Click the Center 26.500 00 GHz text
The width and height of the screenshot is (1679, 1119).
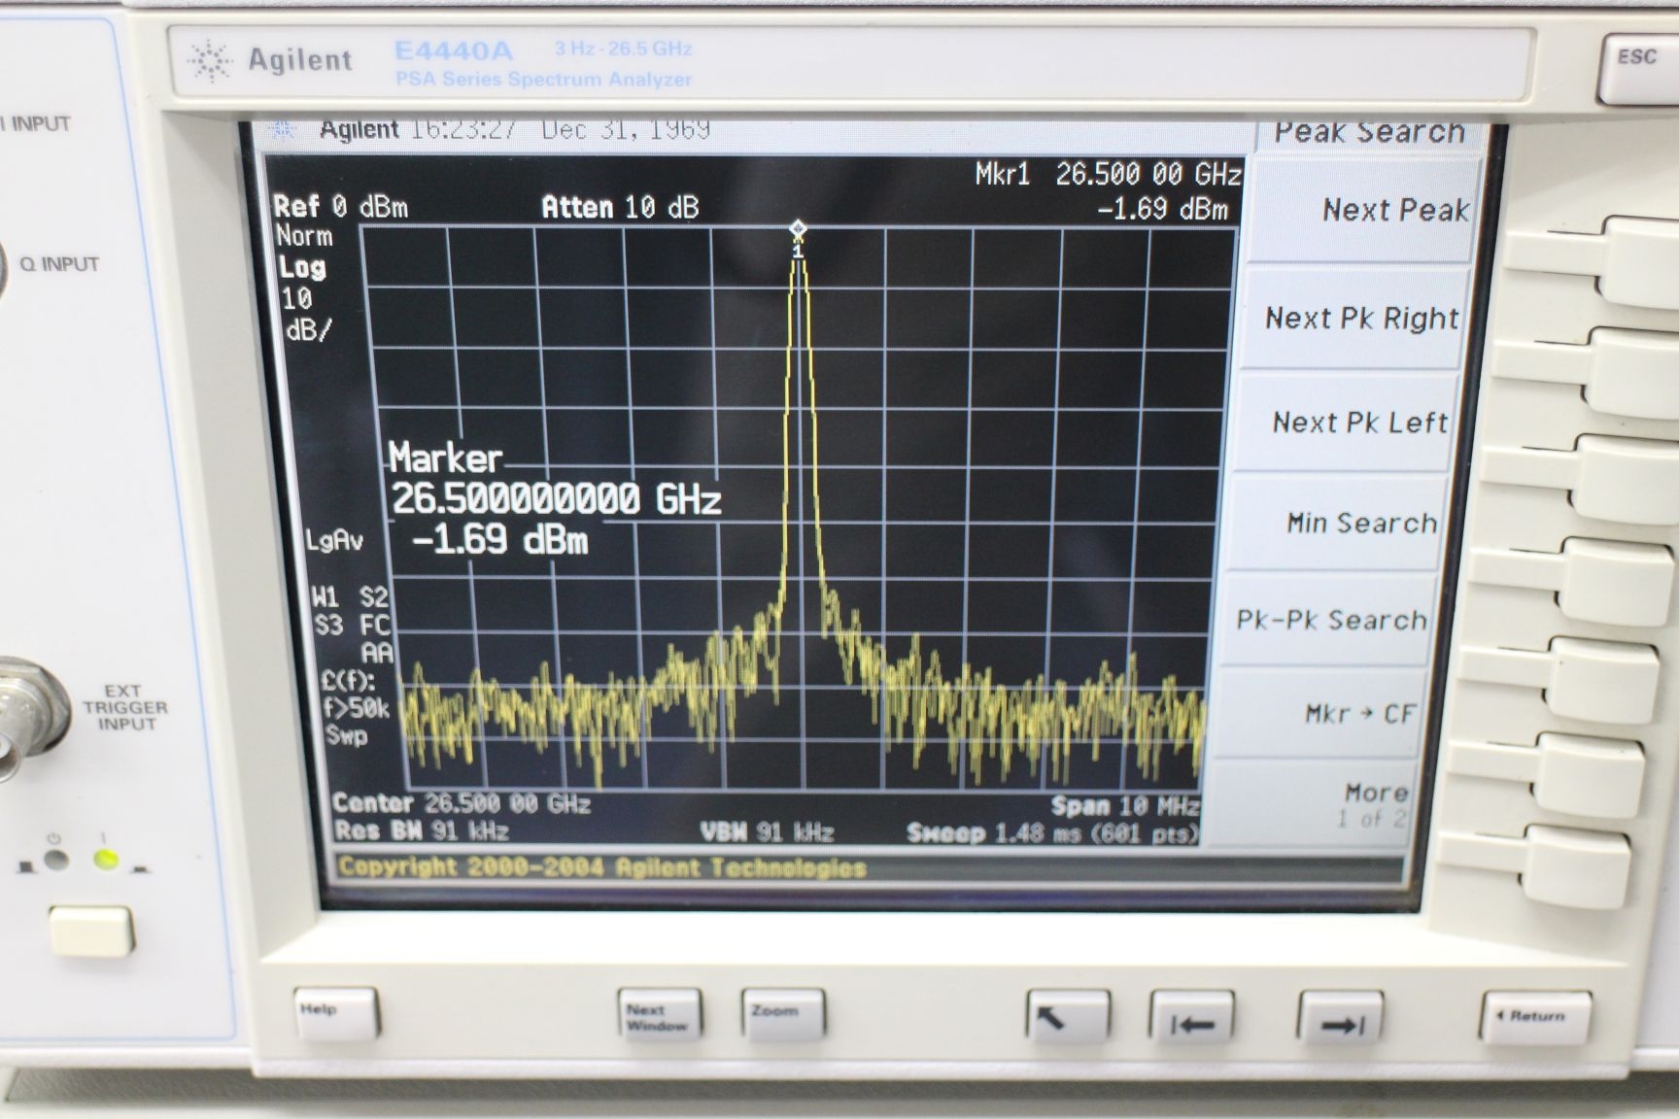[x=462, y=804]
